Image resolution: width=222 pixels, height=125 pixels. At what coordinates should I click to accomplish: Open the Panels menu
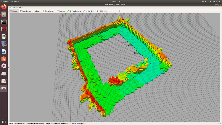[x=15, y=7]
